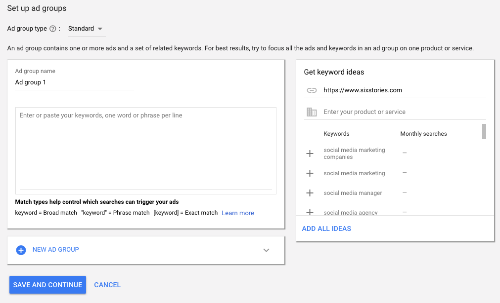Expand the NEW AD GROUP section chevron
The height and width of the screenshot is (303, 500).
[266, 250]
